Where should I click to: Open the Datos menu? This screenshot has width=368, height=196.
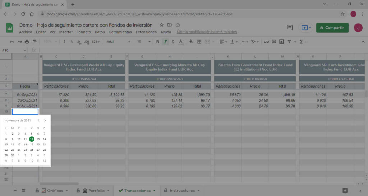coord(100,32)
